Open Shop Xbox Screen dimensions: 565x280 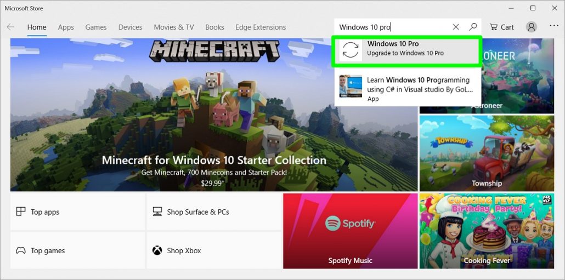click(214, 250)
